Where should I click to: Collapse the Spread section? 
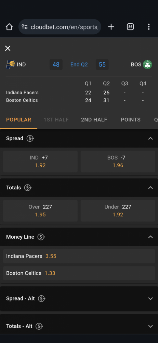click(150, 139)
